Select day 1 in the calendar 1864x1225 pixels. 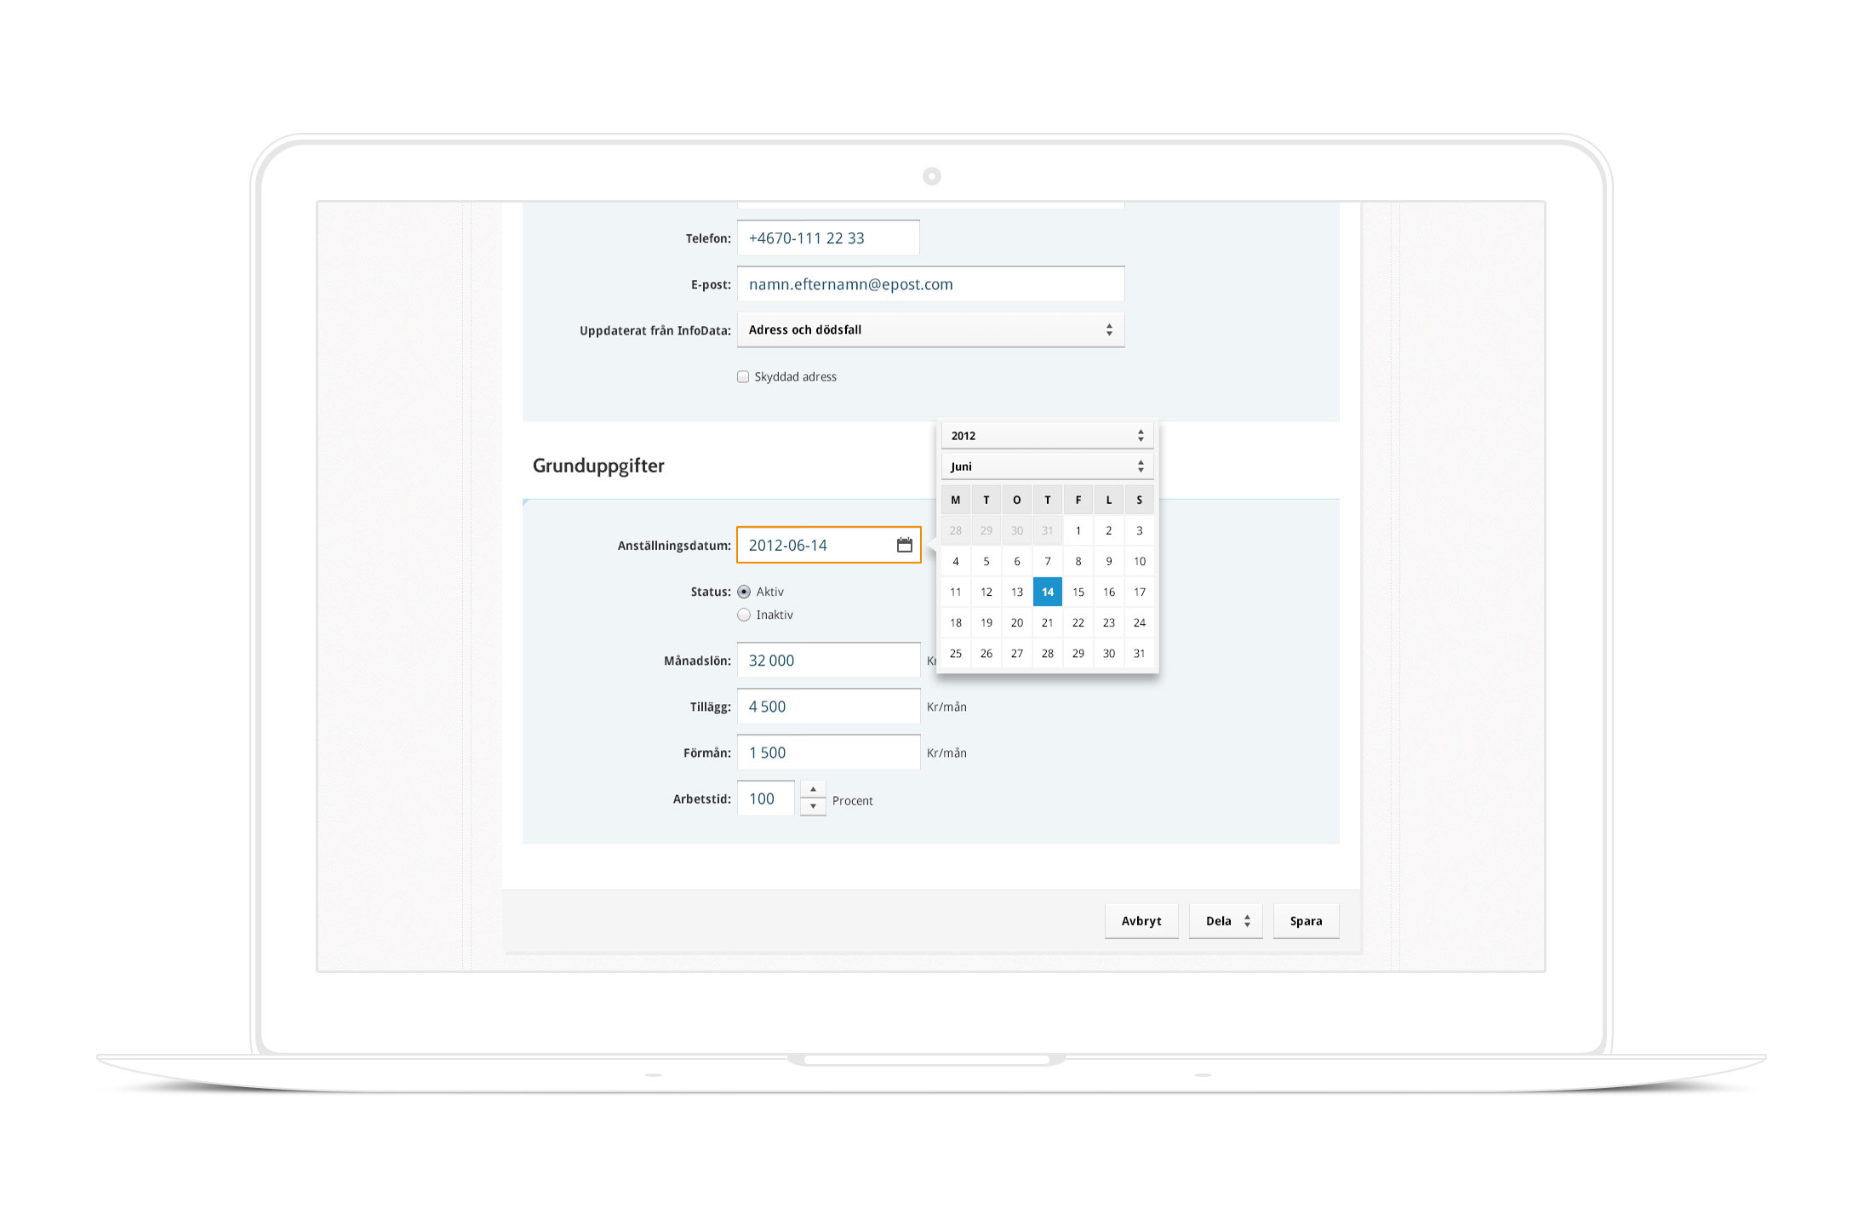pyautogui.click(x=1078, y=530)
